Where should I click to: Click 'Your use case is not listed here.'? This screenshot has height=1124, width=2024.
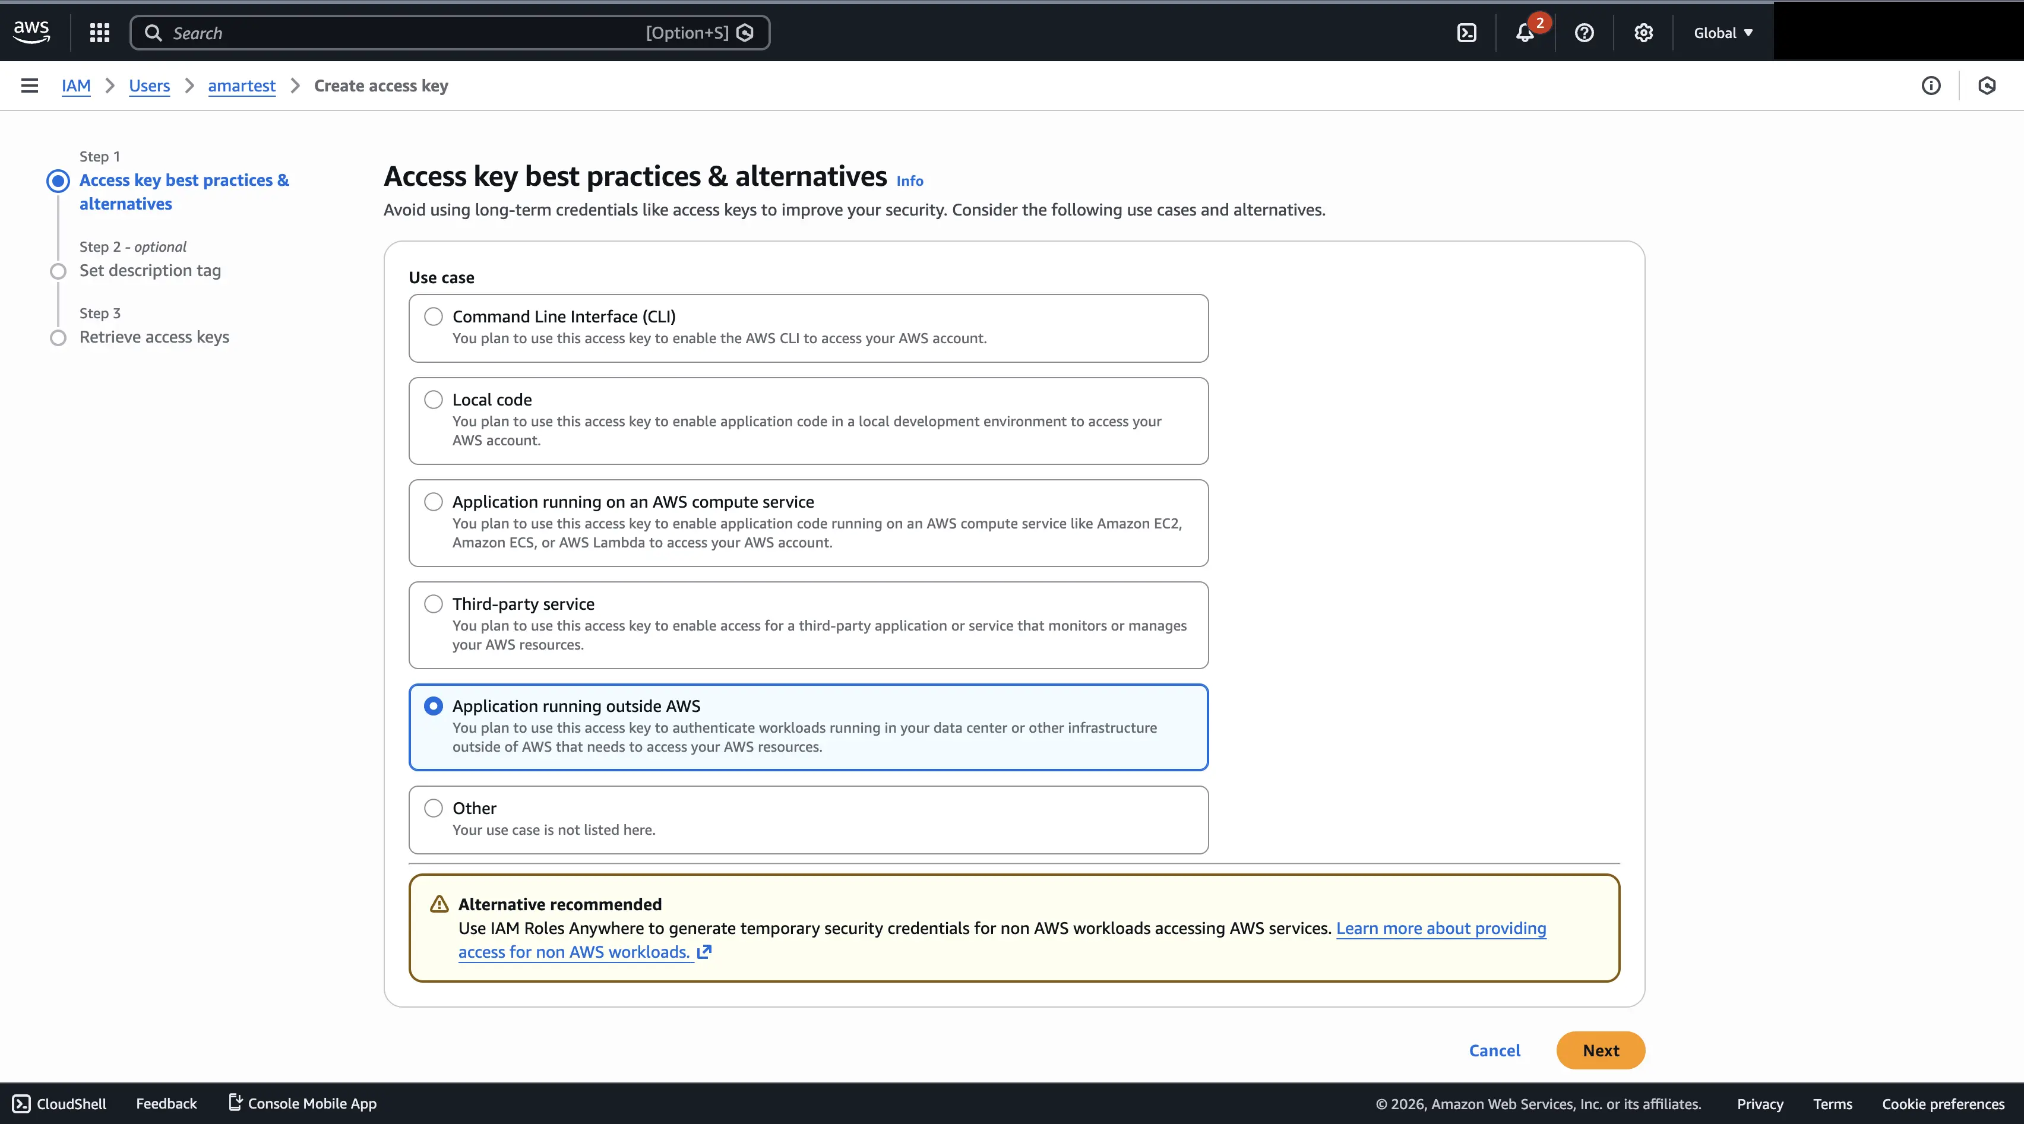tap(554, 829)
